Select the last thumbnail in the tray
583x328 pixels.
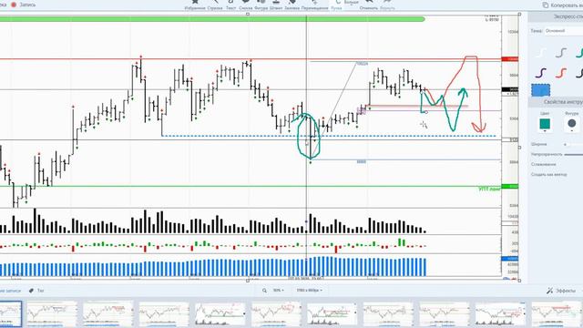tap(557, 314)
